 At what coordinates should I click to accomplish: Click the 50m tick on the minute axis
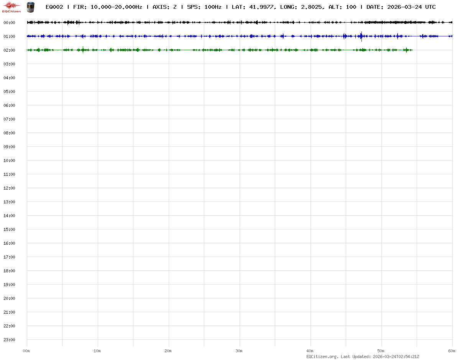tap(381, 351)
